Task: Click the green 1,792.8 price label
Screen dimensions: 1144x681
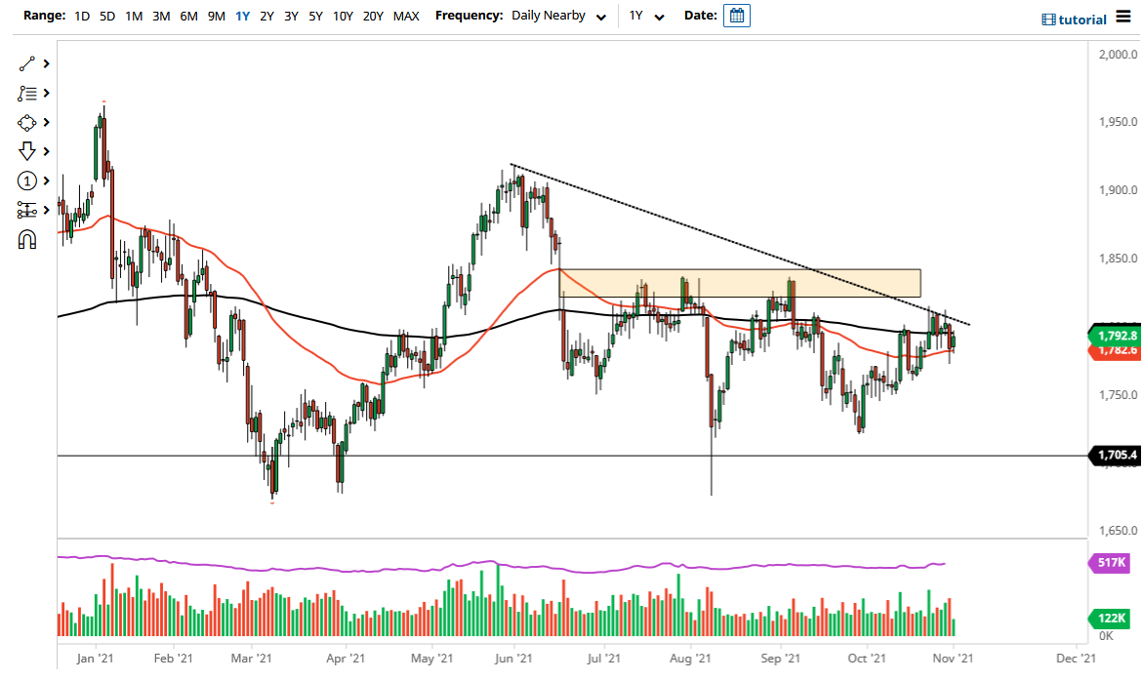Action: tap(1115, 336)
